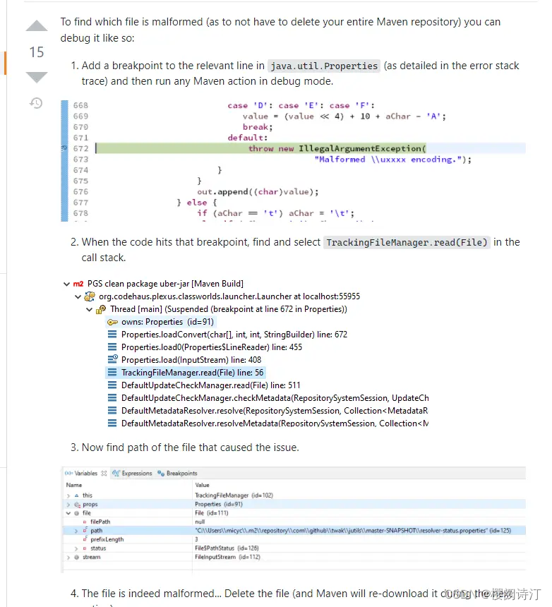
Task: Select the filePath variable row
Action: (294, 522)
